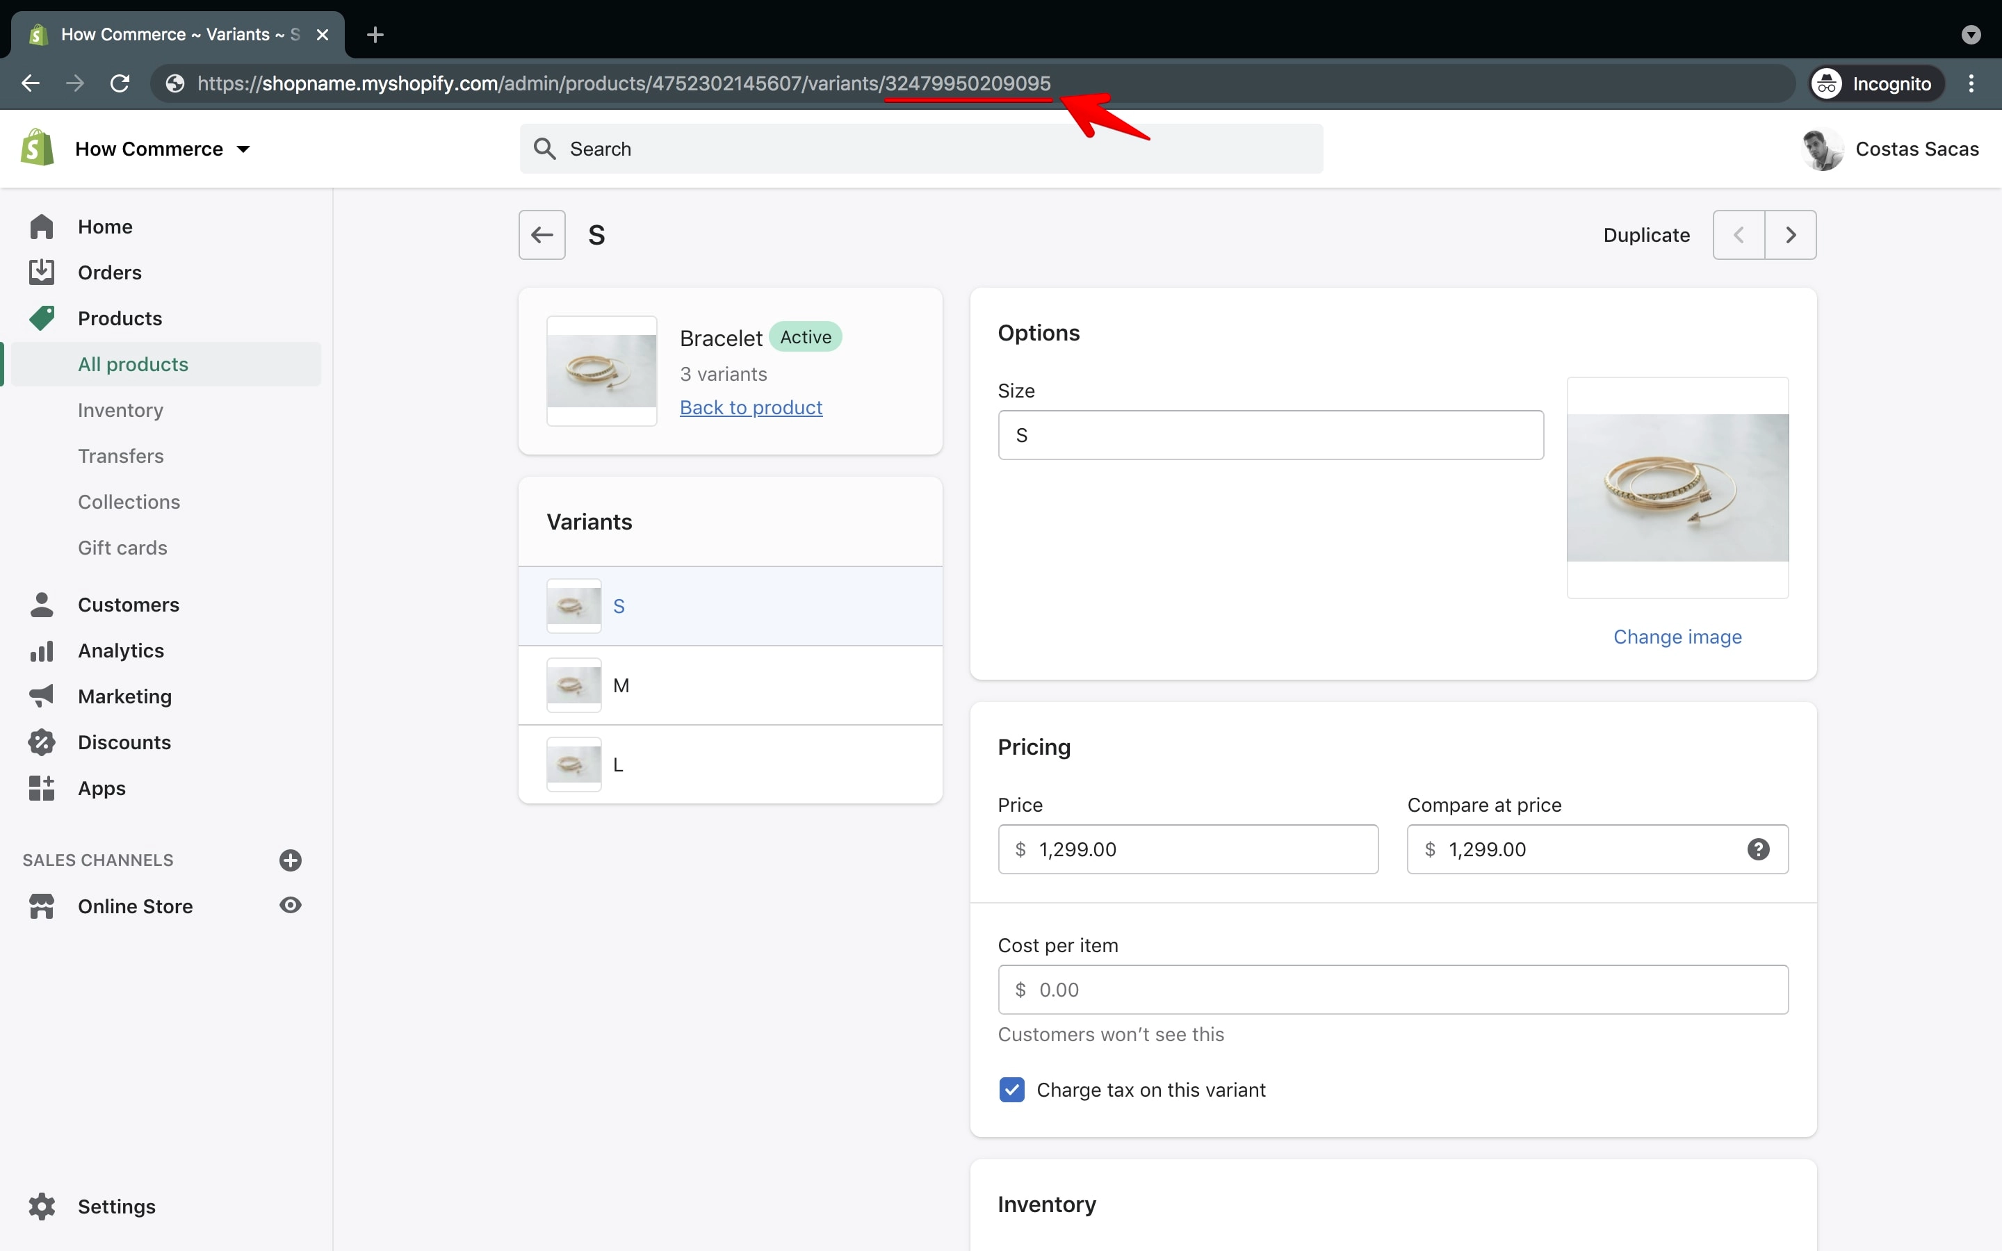The image size is (2002, 1251).
Task: Click the Marketing megaphone icon
Action: pyautogui.click(x=42, y=696)
